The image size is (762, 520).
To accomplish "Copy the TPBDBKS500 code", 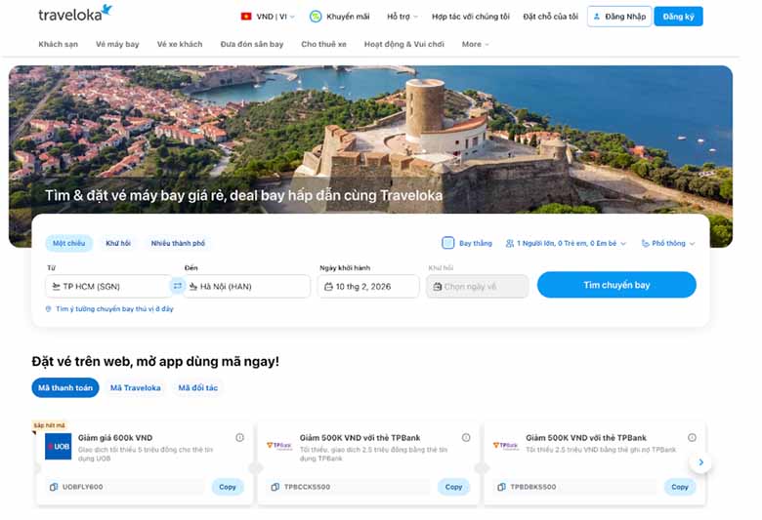I will click(679, 487).
